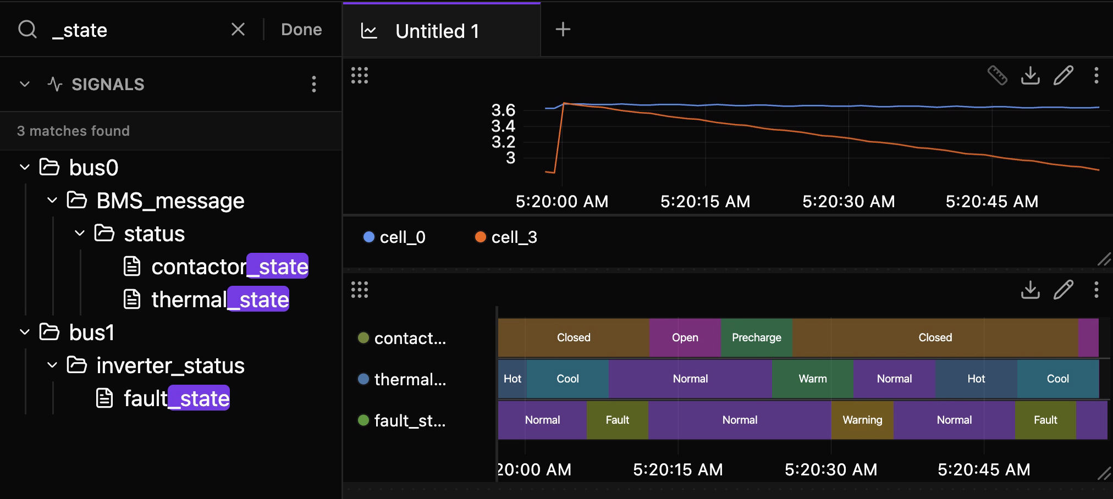This screenshot has width=1113, height=499.
Task: Click the ruler measure icon on top chart
Action: point(997,75)
